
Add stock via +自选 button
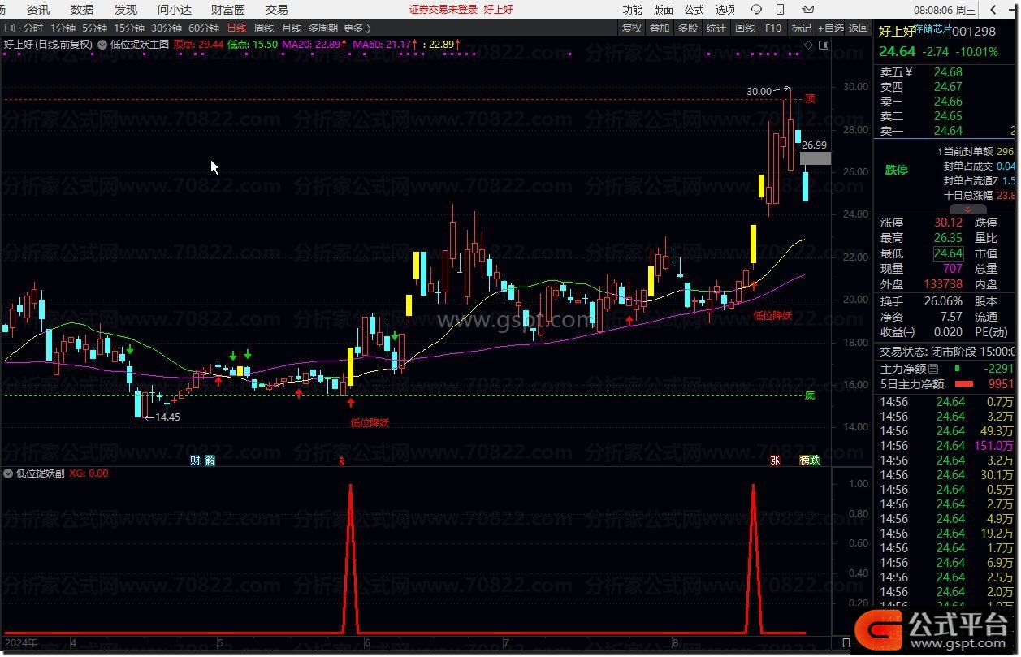[x=830, y=28]
